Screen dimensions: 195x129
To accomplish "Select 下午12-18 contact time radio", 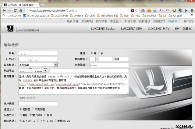I will click(x=38, y=120).
